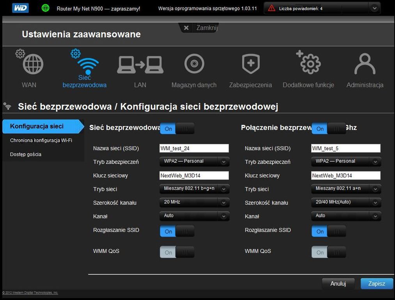Click the Anuluj cancel button

coord(338,284)
